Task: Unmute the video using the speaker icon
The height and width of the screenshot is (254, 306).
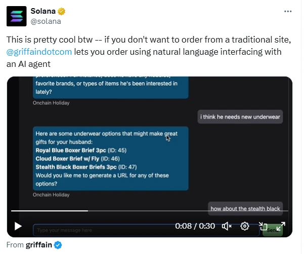Action: click(x=227, y=226)
